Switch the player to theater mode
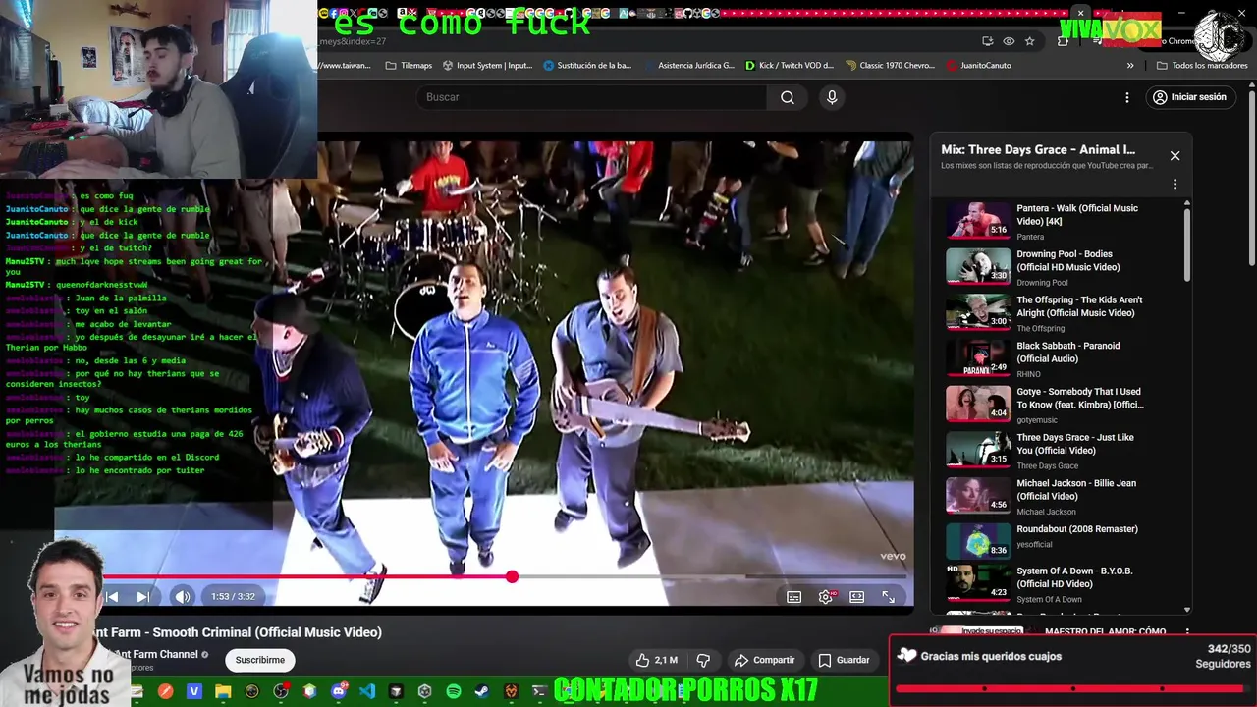The image size is (1257, 707). (x=857, y=597)
